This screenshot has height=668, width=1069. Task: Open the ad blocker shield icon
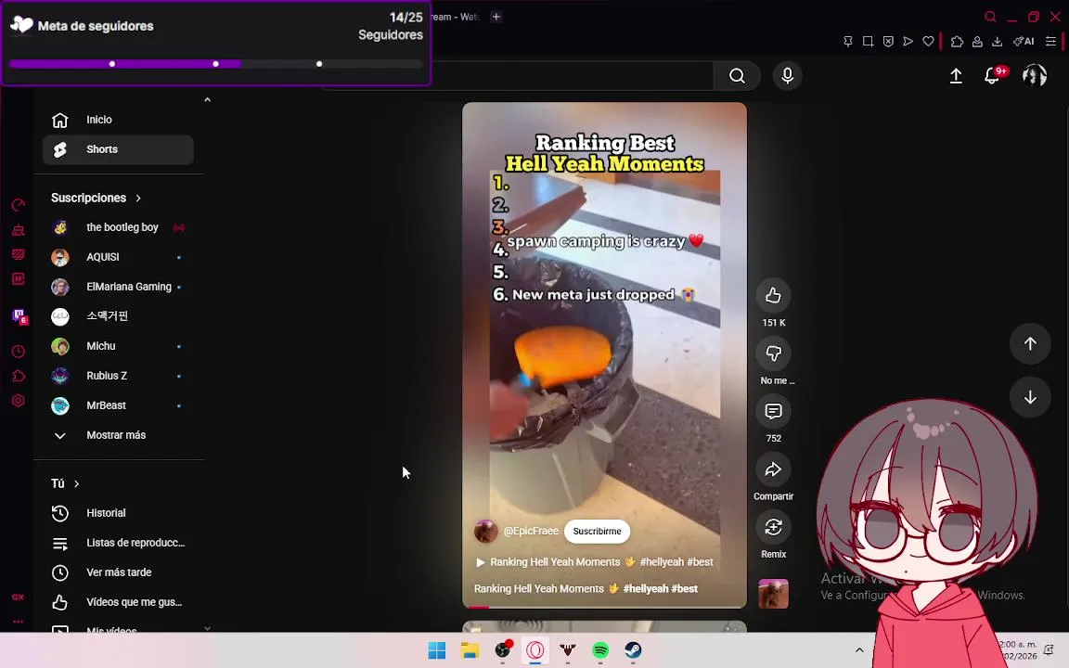coord(888,42)
